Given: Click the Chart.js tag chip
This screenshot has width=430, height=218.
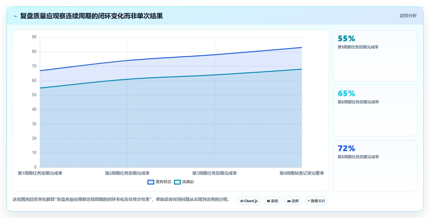Looking at the screenshot, I should 249,201.
